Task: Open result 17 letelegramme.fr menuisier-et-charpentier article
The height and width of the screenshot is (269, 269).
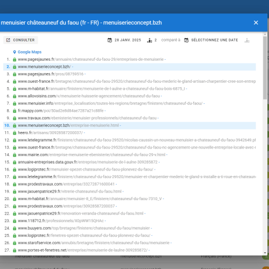Action: click(x=137, y=177)
